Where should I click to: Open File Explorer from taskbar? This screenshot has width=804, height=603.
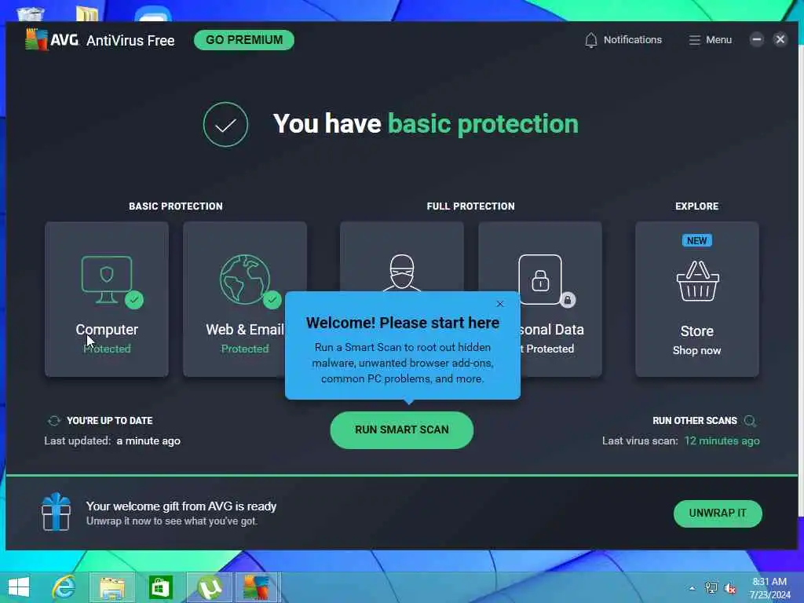click(112, 588)
